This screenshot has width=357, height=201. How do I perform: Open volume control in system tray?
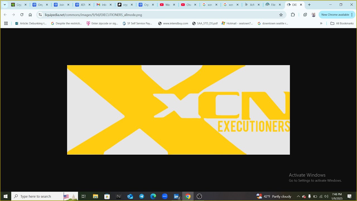coord(326,196)
